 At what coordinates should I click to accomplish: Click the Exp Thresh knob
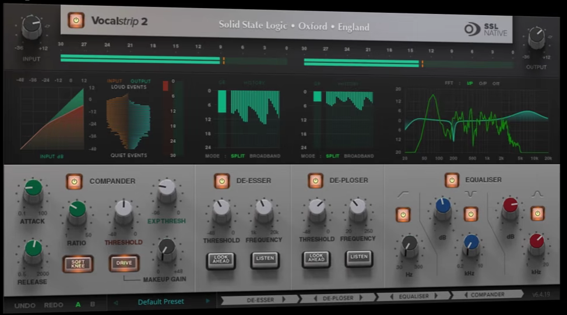(x=167, y=191)
